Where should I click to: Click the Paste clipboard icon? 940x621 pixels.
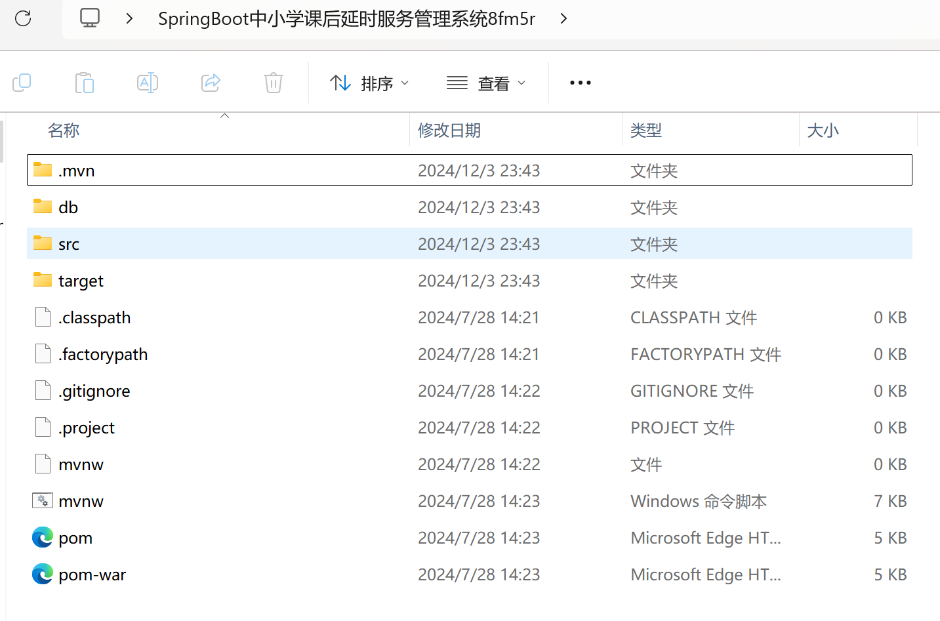click(85, 83)
